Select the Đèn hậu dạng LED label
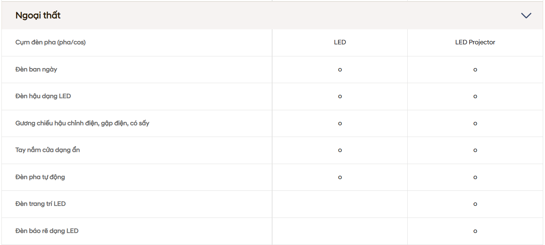The image size is (545, 245). click(x=43, y=96)
